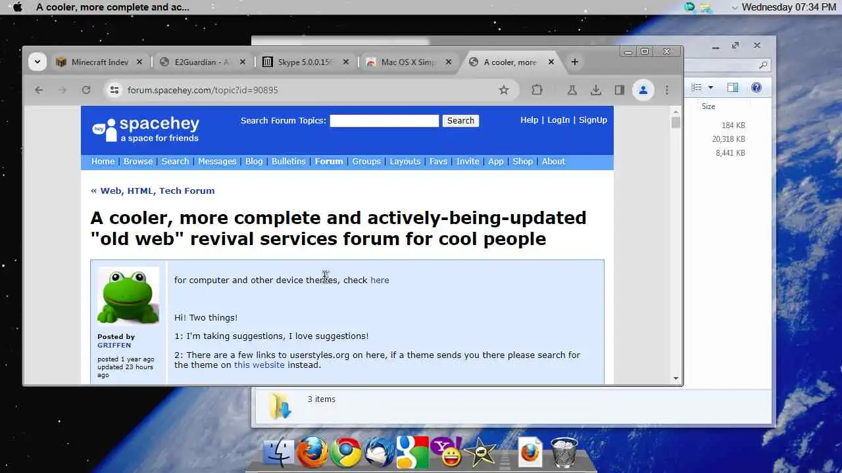The image size is (842, 473).
Task: Click the address bar URL
Action: click(x=203, y=90)
